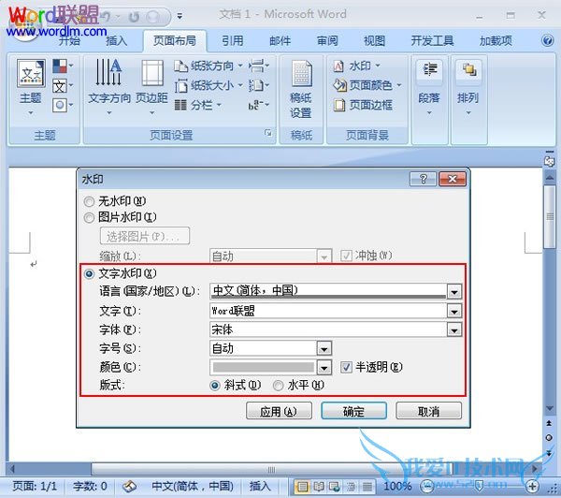Switch to Developer (开发工具) tab
This screenshot has width=561, height=498.
[432, 41]
